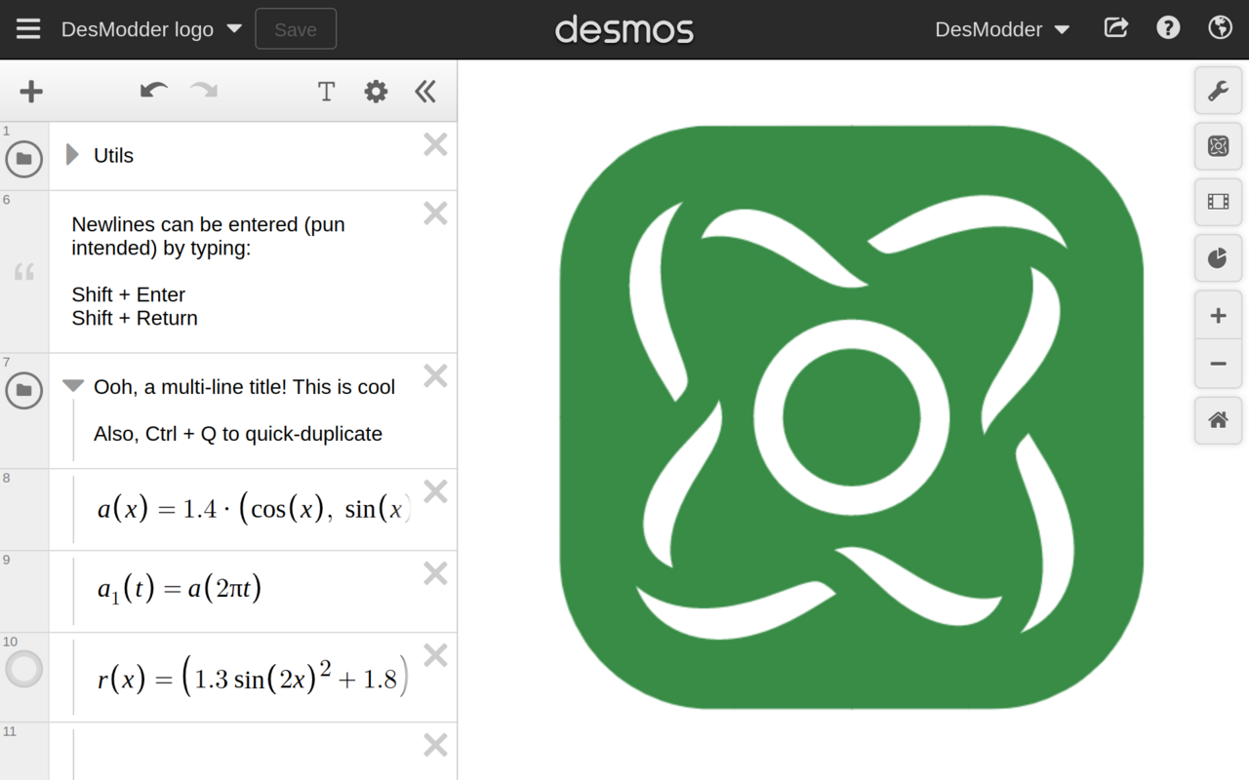The height and width of the screenshot is (780, 1249).
Task: Open the DesModder logo title dropdown
Action: pos(151,29)
